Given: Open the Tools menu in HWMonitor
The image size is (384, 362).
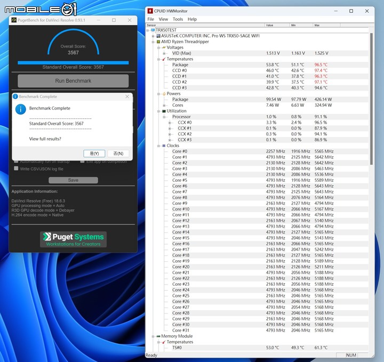Looking at the screenshot, I should coord(178,19).
